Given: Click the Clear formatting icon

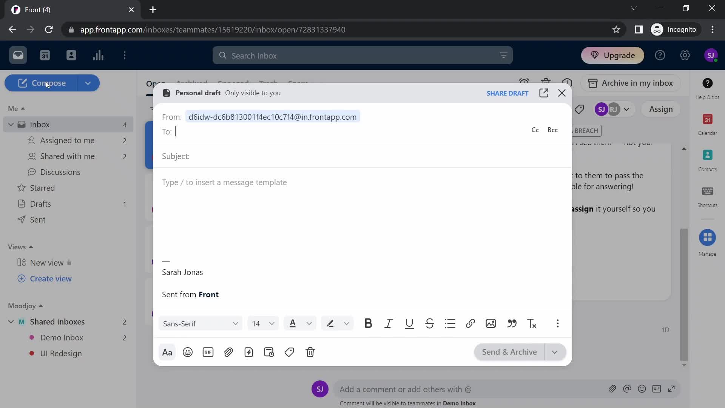Looking at the screenshot, I should 532,324.
